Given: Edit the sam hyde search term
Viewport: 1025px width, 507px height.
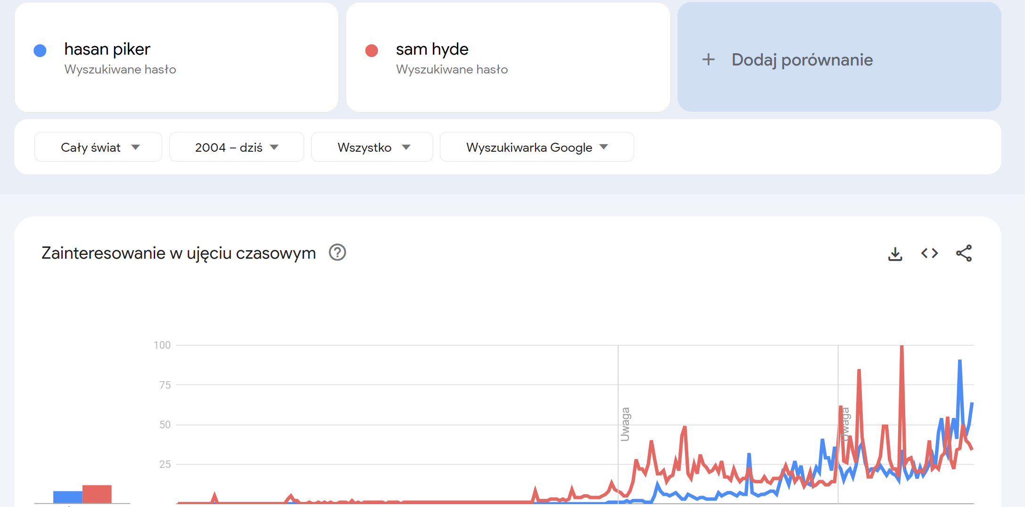Looking at the screenshot, I should coord(432,49).
